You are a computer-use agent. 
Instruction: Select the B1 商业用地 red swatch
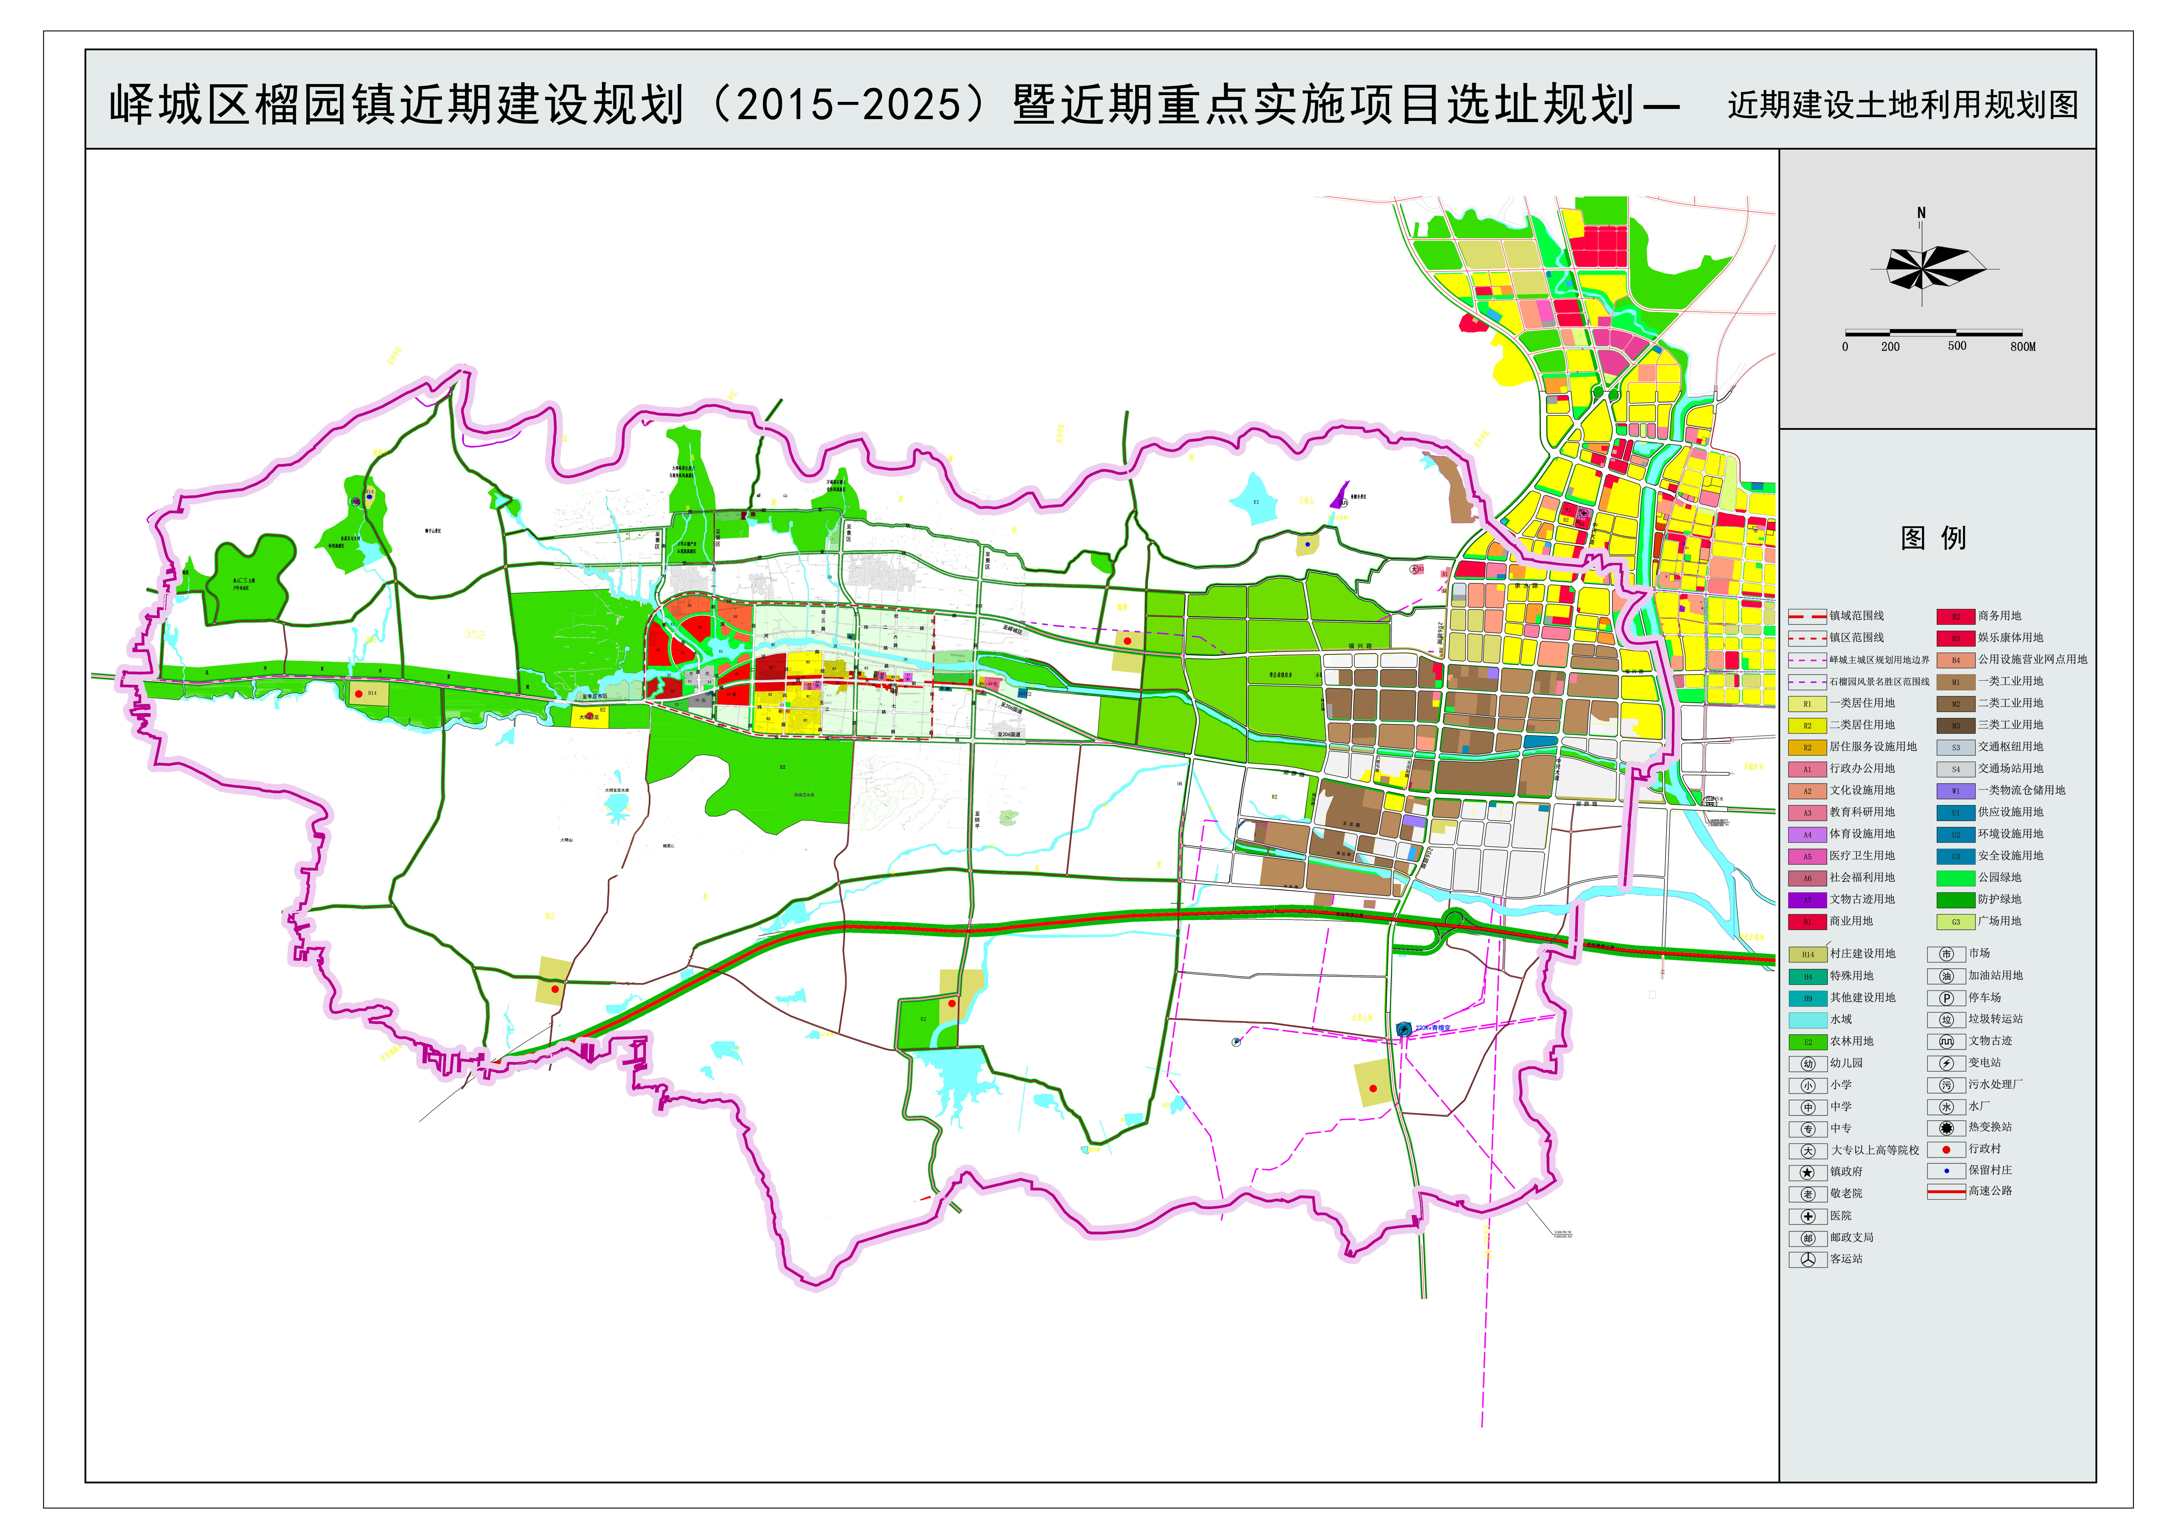(1807, 922)
